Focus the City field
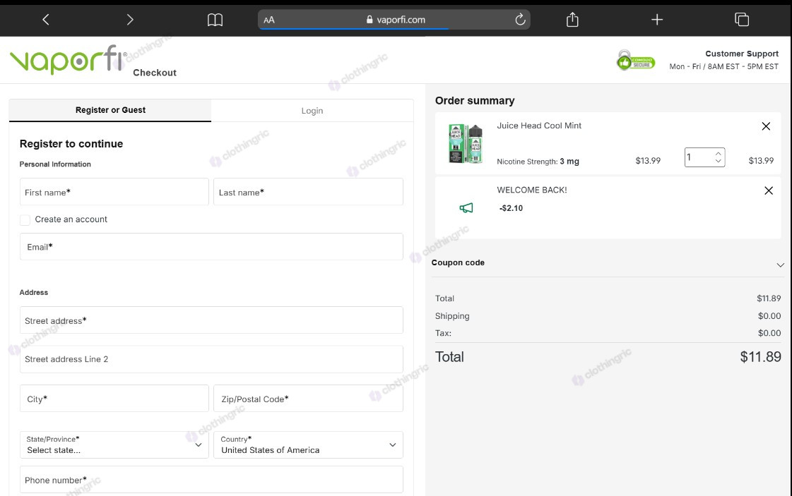This screenshot has width=792, height=496. (x=114, y=399)
